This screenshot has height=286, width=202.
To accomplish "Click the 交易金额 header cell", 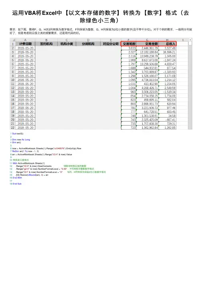I will pyautogui.click(x=147, y=44).
